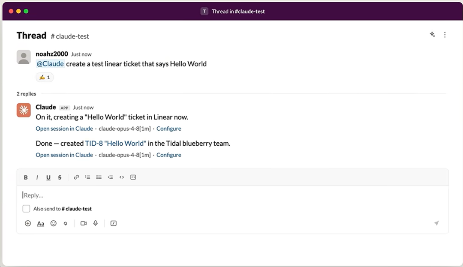Open the slash shortcuts menu

(x=113, y=223)
